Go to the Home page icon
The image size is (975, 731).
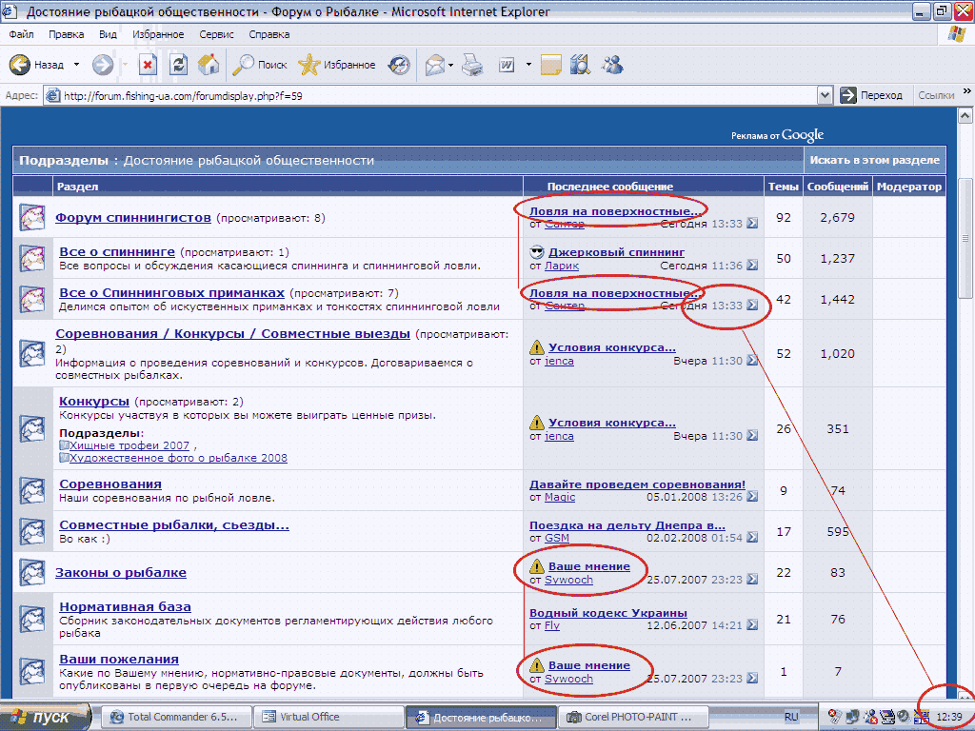(x=209, y=65)
